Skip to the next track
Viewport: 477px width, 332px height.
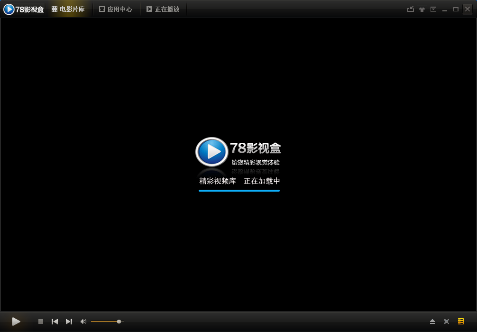pos(69,322)
